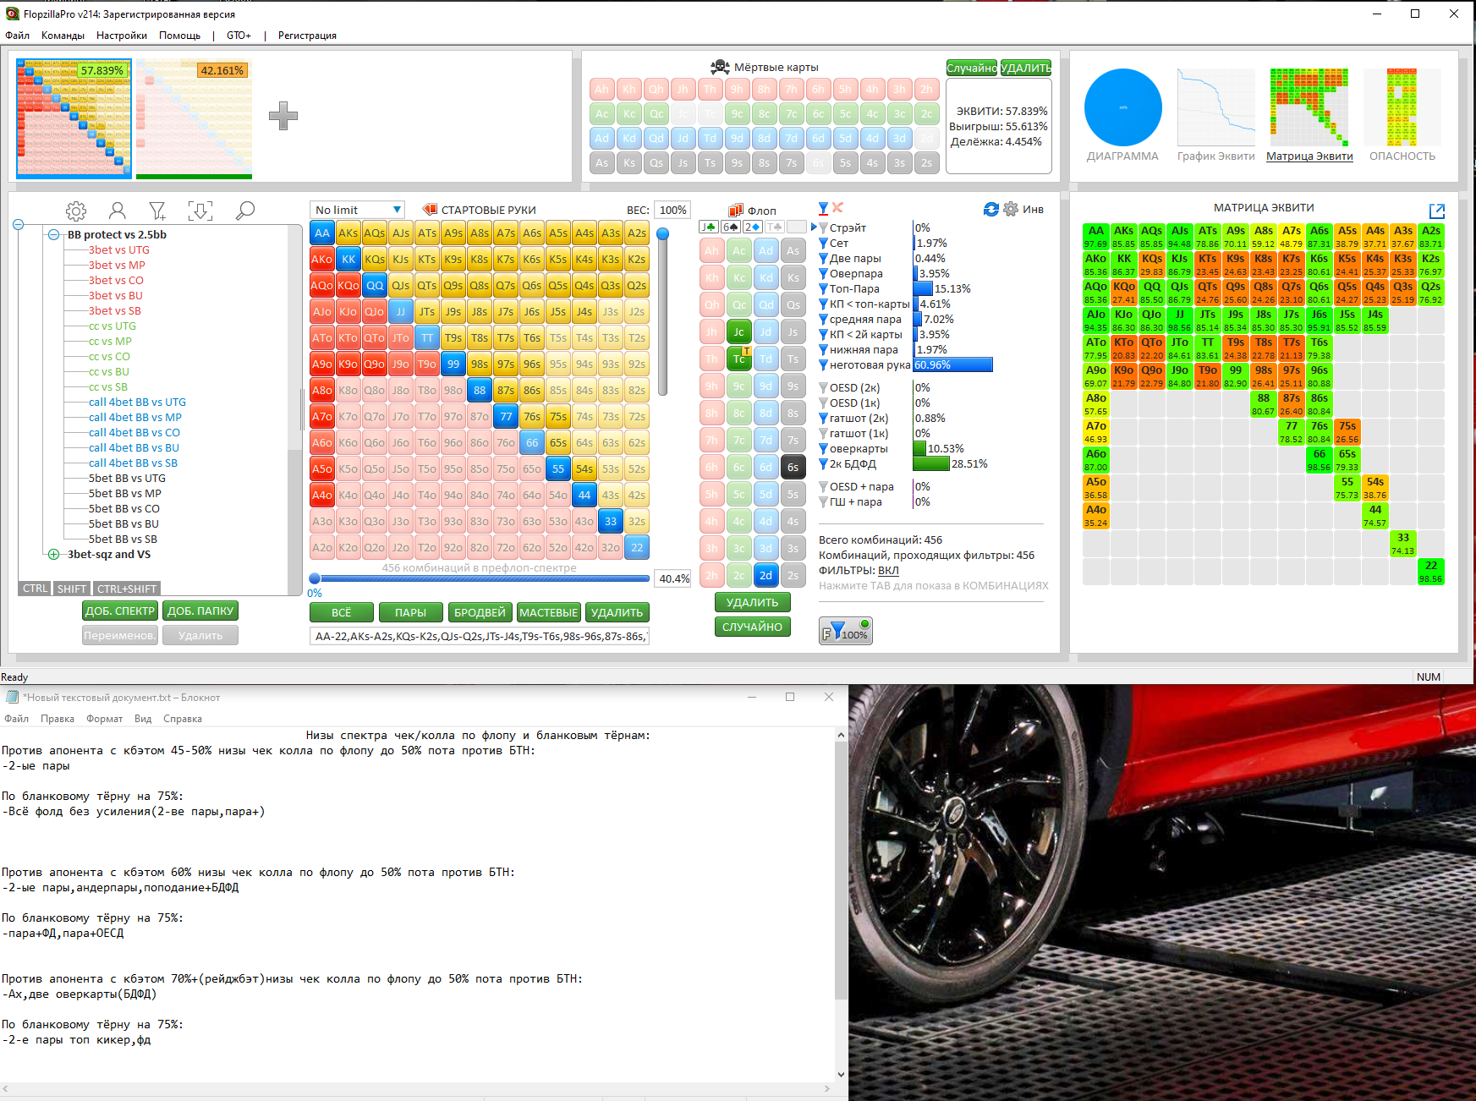Toggle the оверкарты filter funnel
The height and width of the screenshot is (1101, 1476).
pyautogui.click(x=823, y=449)
